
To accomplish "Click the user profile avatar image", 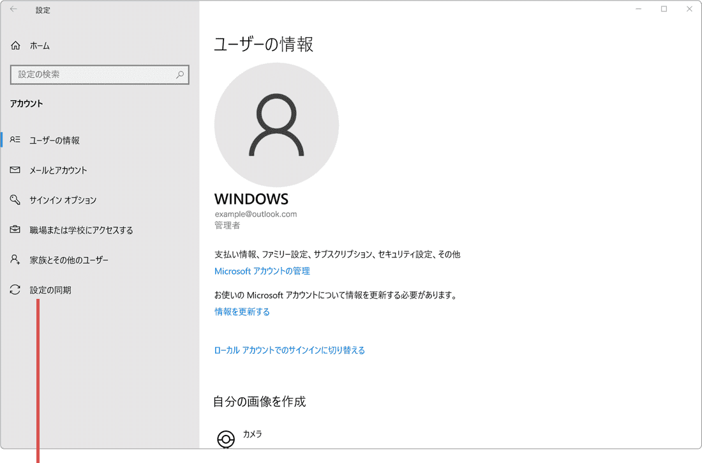I will [276, 125].
